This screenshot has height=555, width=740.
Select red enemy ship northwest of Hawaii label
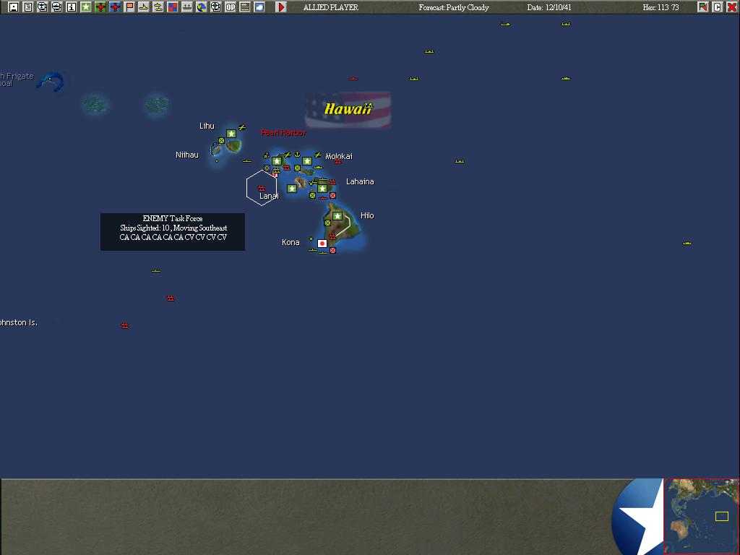click(353, 78)
